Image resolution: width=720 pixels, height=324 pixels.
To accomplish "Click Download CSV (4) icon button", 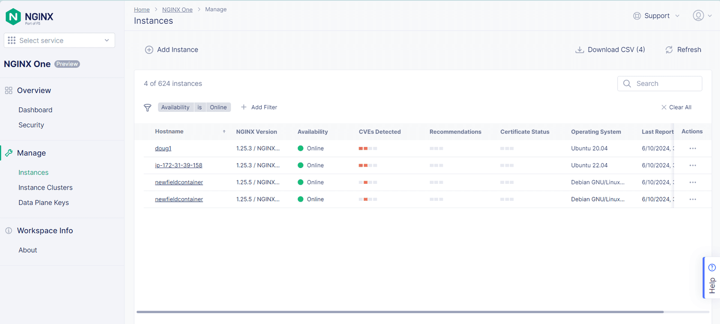I will 580,50.
